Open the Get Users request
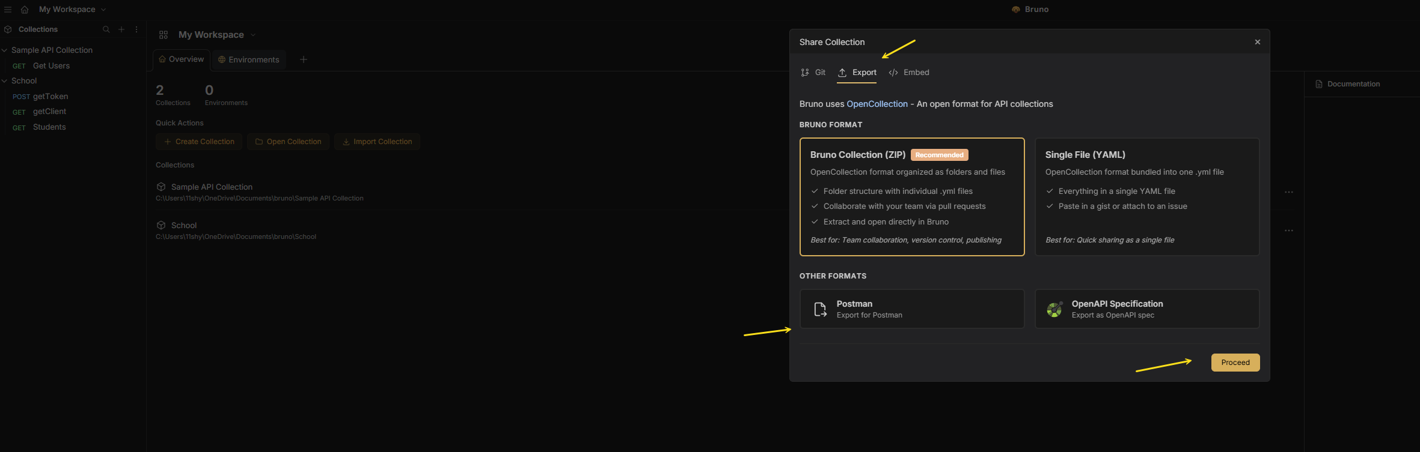1420x452 pixels. click(x=51, y=66)
